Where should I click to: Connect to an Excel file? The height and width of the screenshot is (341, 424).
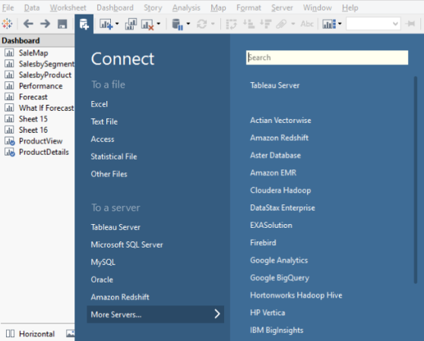point(100,104)
